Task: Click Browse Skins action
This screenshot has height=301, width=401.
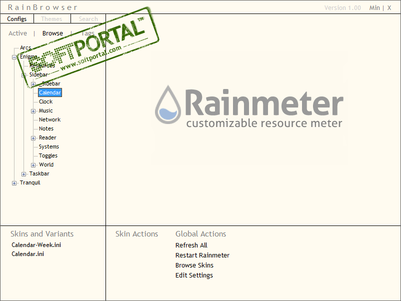Action: click(x=194, y=265)
